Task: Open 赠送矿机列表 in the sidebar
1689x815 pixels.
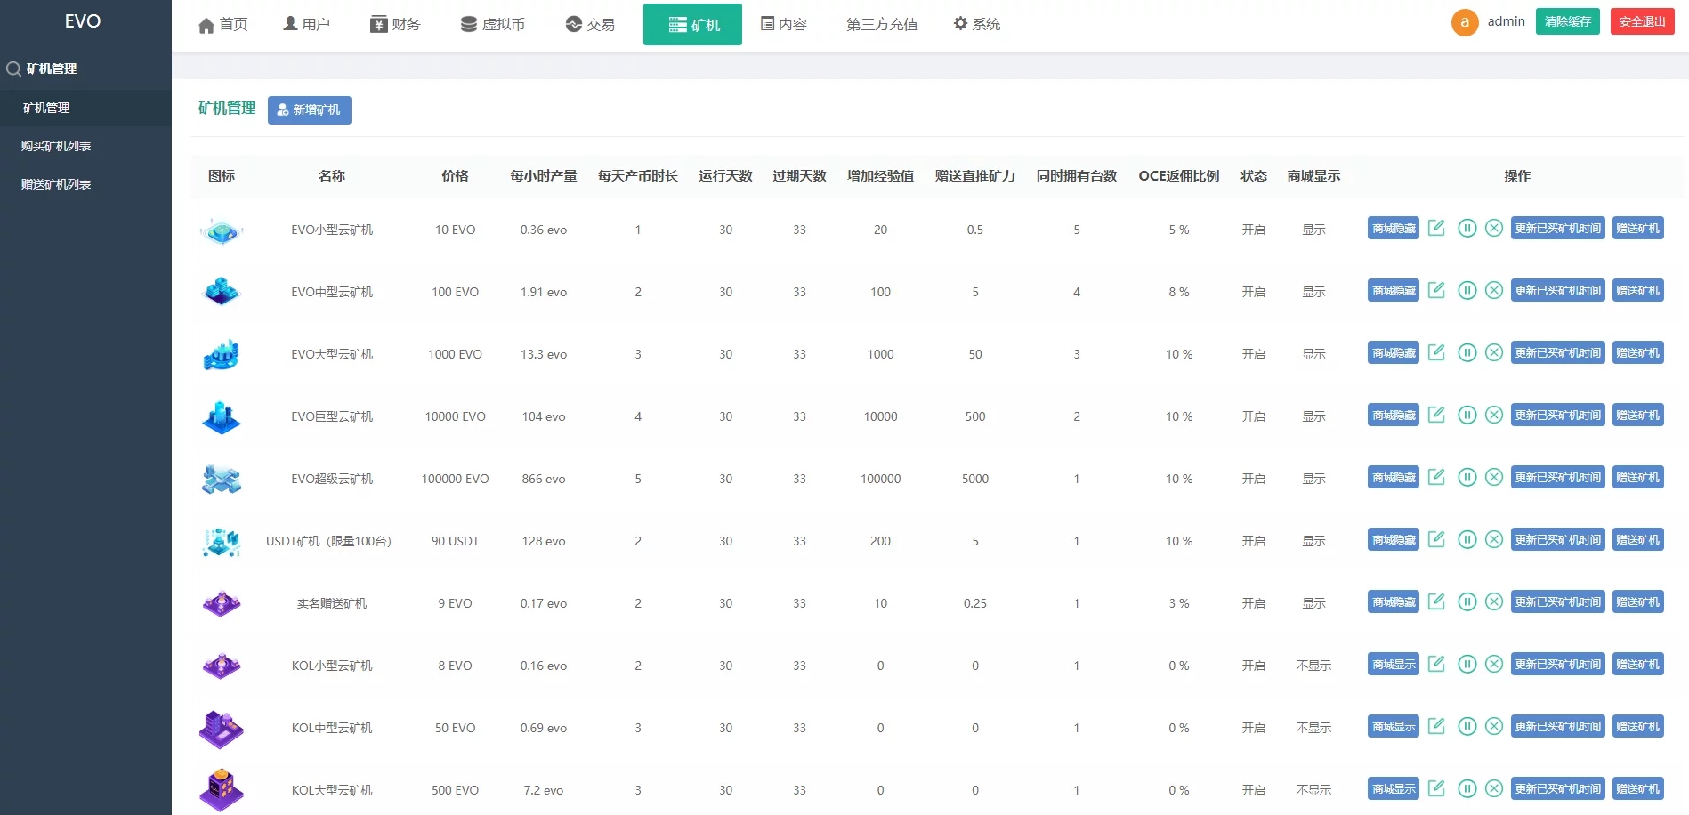Action: pos(53,183)
